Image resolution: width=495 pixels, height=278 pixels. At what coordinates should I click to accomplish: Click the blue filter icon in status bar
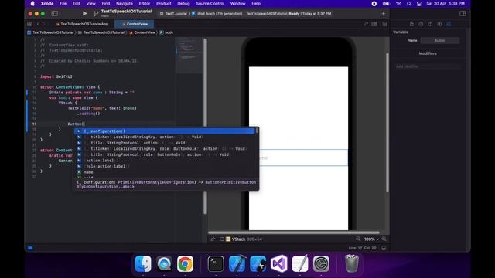click(x=30, y=248)
